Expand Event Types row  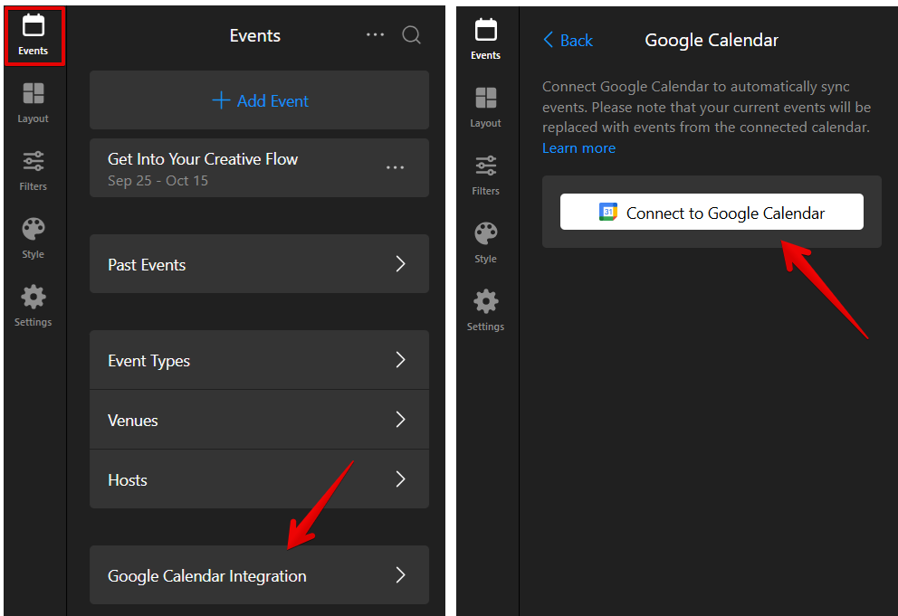point(260,360)
